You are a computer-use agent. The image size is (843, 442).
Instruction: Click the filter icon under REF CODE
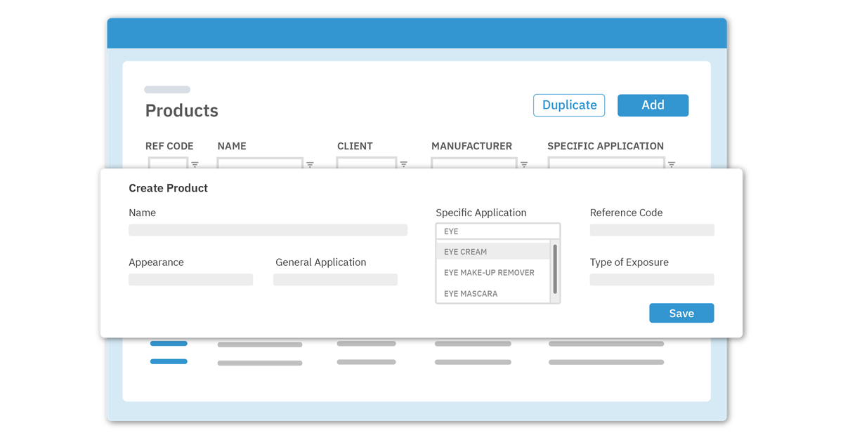pyautogui.click(x=195, y=165)
